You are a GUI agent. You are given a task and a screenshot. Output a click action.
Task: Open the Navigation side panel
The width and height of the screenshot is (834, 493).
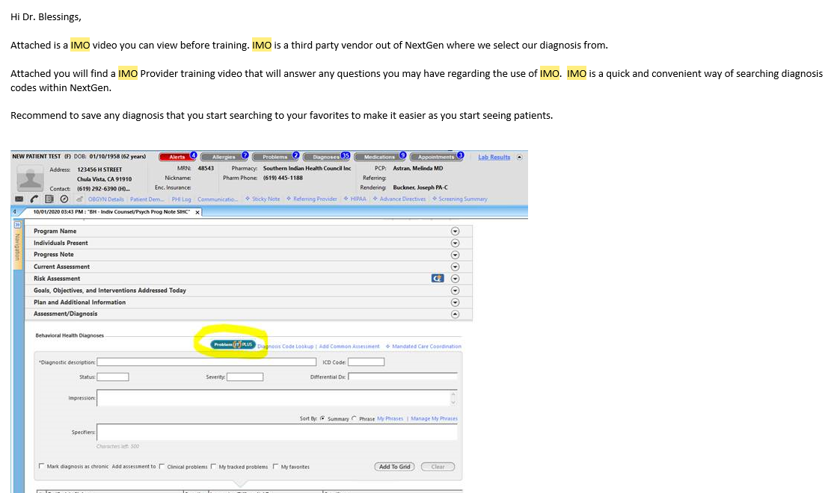click(x=17, y=247)
